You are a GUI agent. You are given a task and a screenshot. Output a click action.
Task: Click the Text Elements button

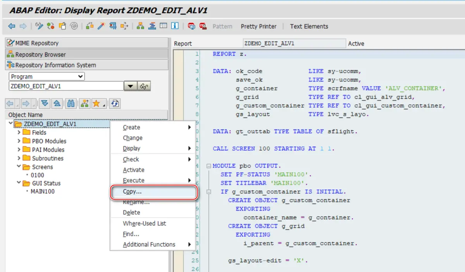pos(309,26)
